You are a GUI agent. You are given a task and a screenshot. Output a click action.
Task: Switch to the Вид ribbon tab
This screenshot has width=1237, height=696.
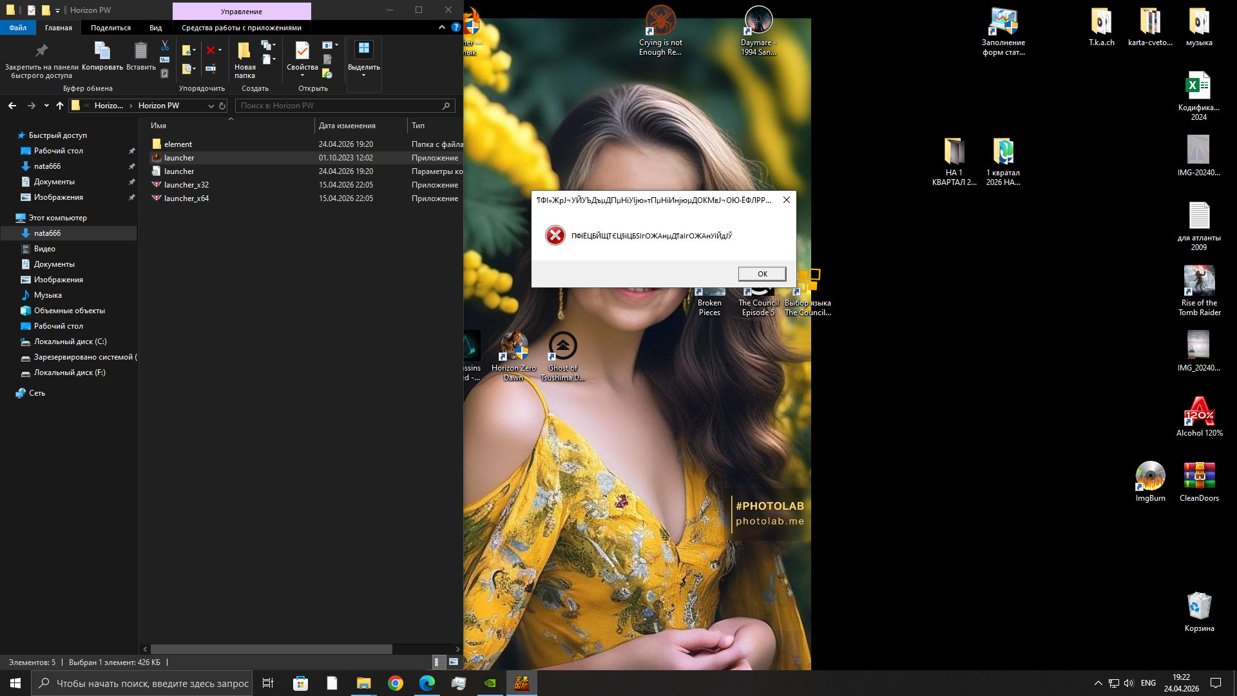[156, 28]
